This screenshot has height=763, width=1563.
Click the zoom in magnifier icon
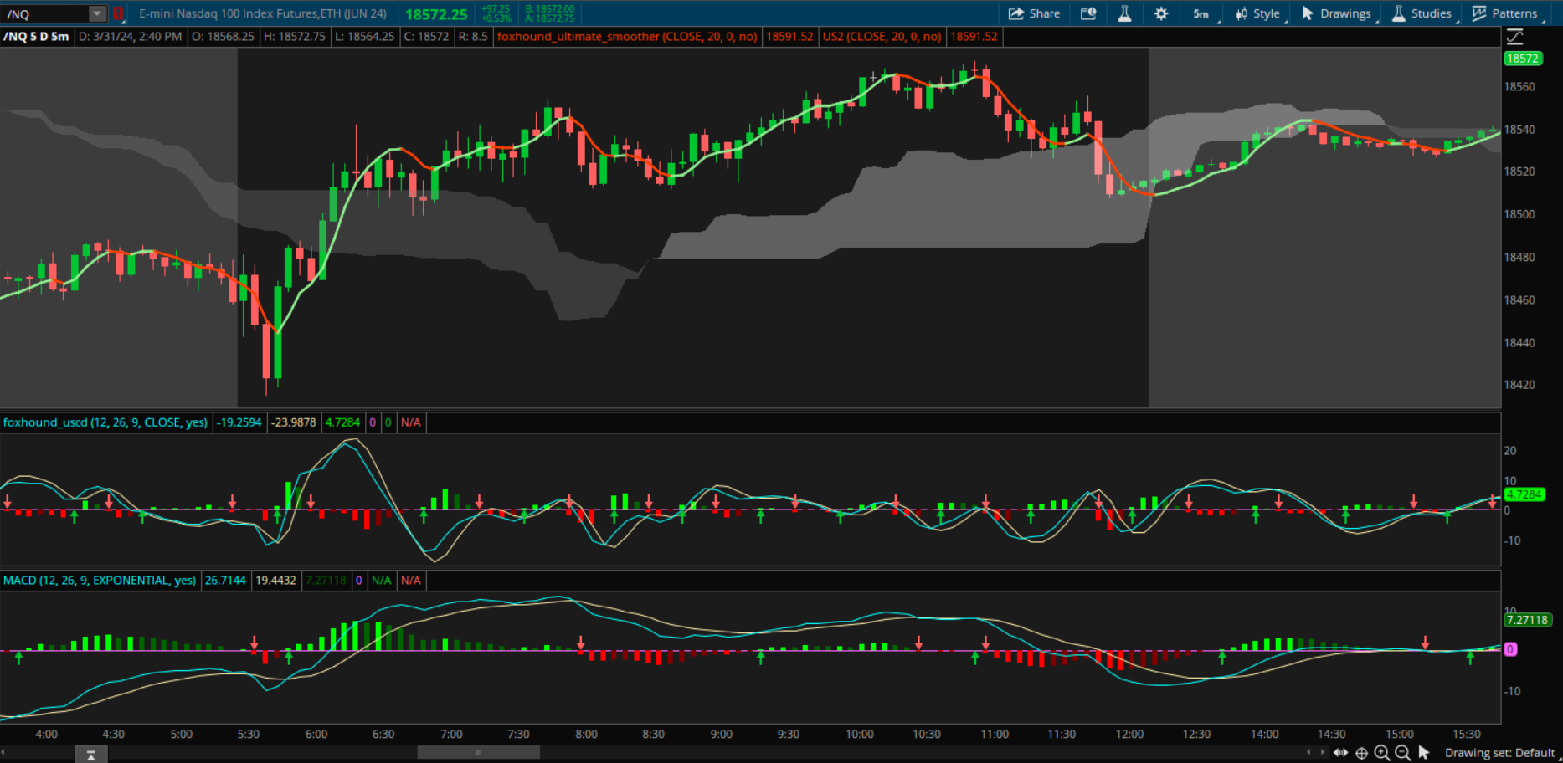pos(1382,753)
